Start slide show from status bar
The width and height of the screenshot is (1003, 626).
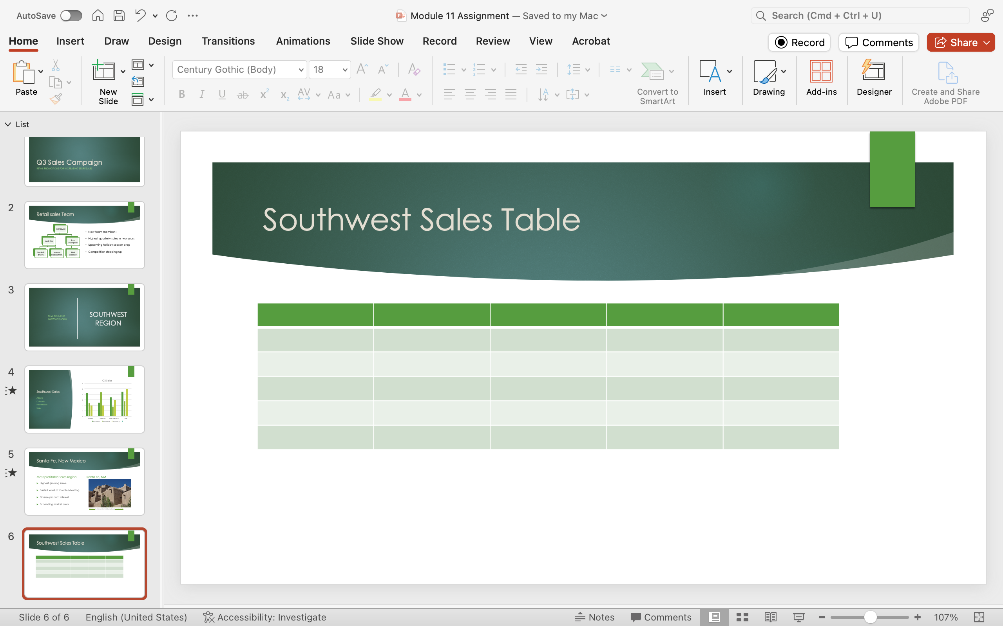coord(798,617)
